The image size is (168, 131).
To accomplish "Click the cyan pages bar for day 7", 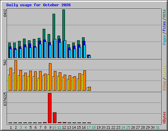I will (x=40, y=51).
